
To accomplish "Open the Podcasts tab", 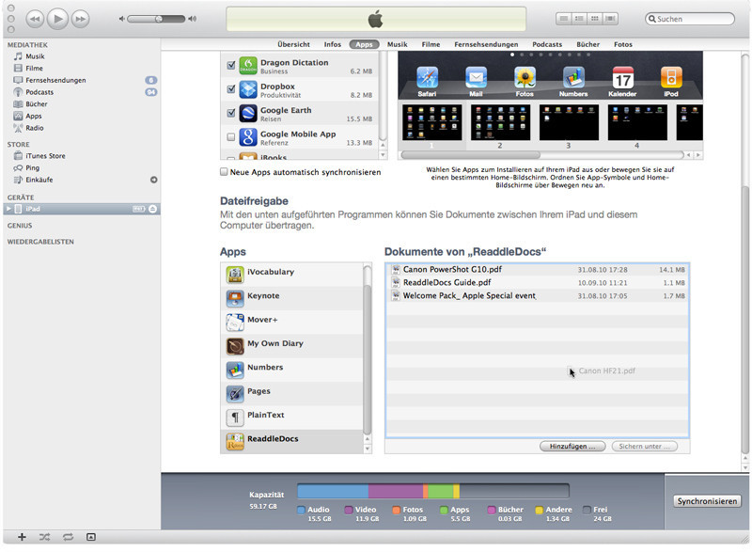I will [547, 44].
